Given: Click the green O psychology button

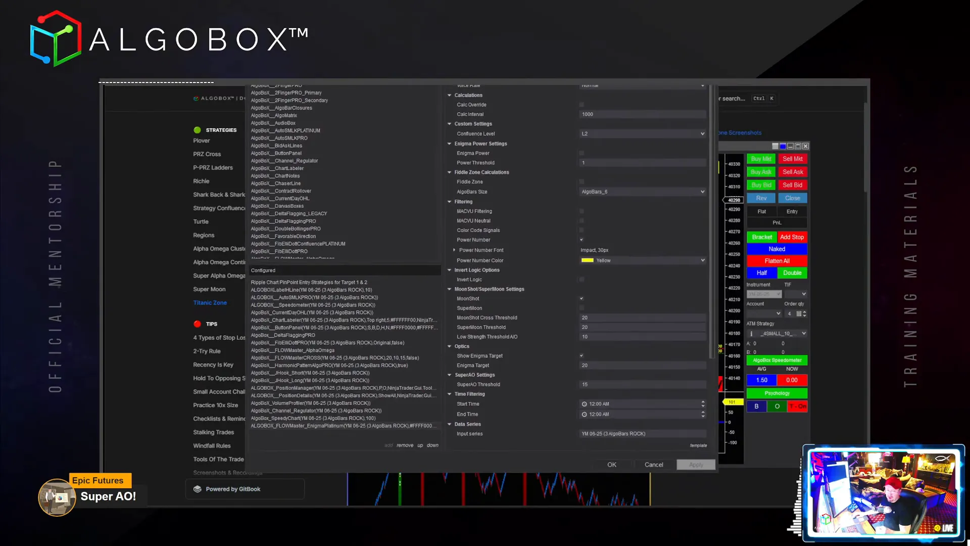Looking at the screenshot, I should pyautogui.click(x=777, y=406).
